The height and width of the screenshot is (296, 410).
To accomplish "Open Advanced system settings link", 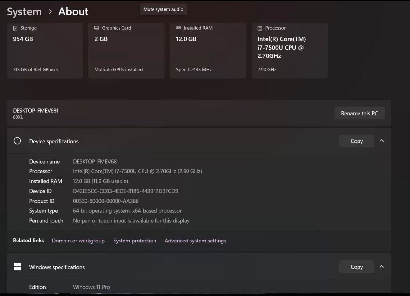I will (195, 241).
